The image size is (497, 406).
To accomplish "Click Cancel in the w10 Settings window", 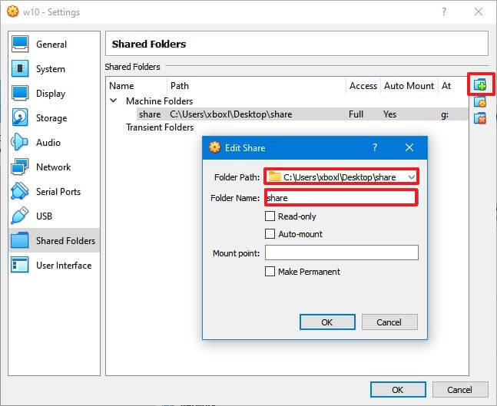I will pyautogui.click(x=460, y=390).
